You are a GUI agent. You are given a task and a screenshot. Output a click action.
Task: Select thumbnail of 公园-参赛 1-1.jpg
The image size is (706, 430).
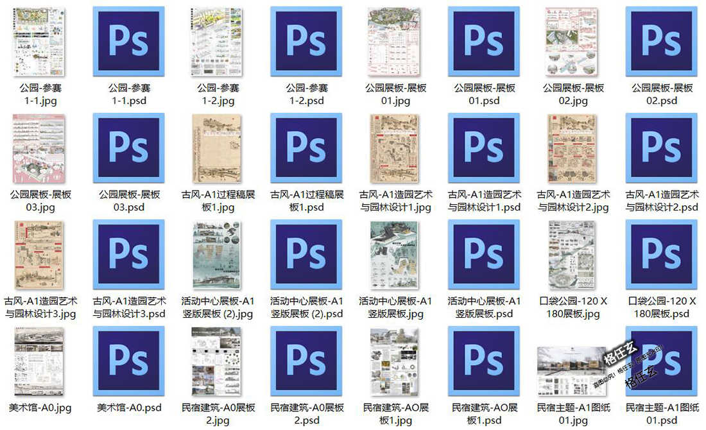point(40,42)
